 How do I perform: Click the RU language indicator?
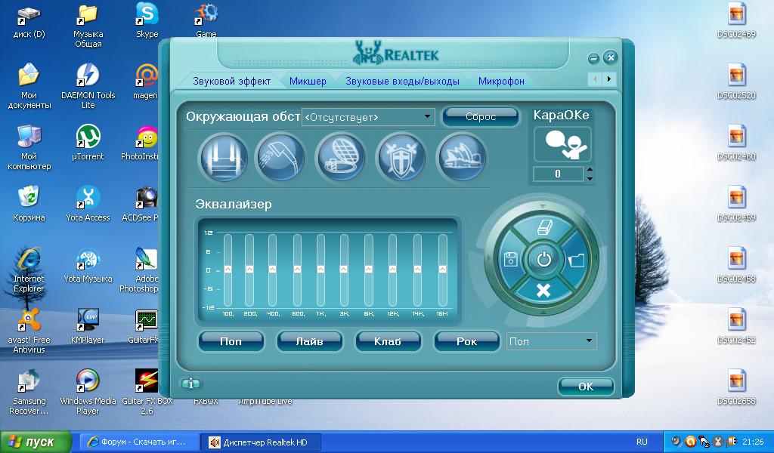(642, 442)
